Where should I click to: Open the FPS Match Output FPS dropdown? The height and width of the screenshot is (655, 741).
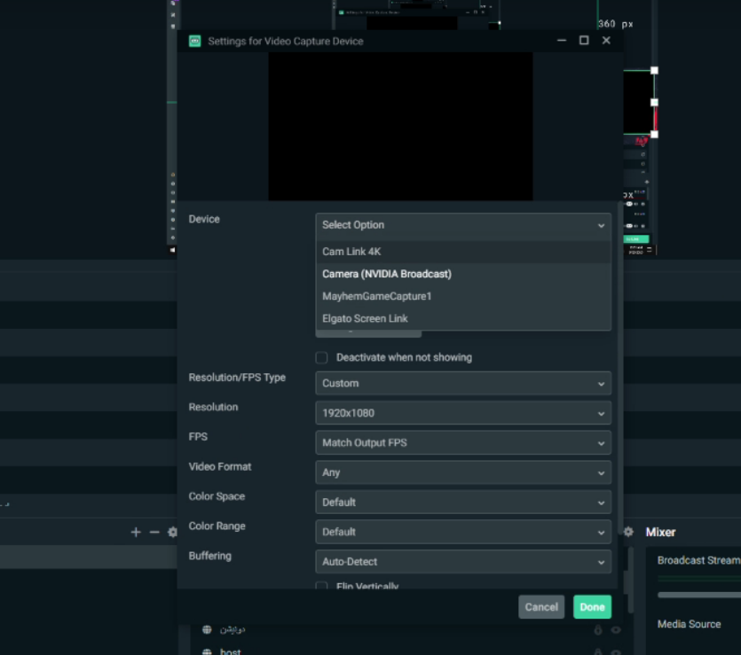(463, 442)
